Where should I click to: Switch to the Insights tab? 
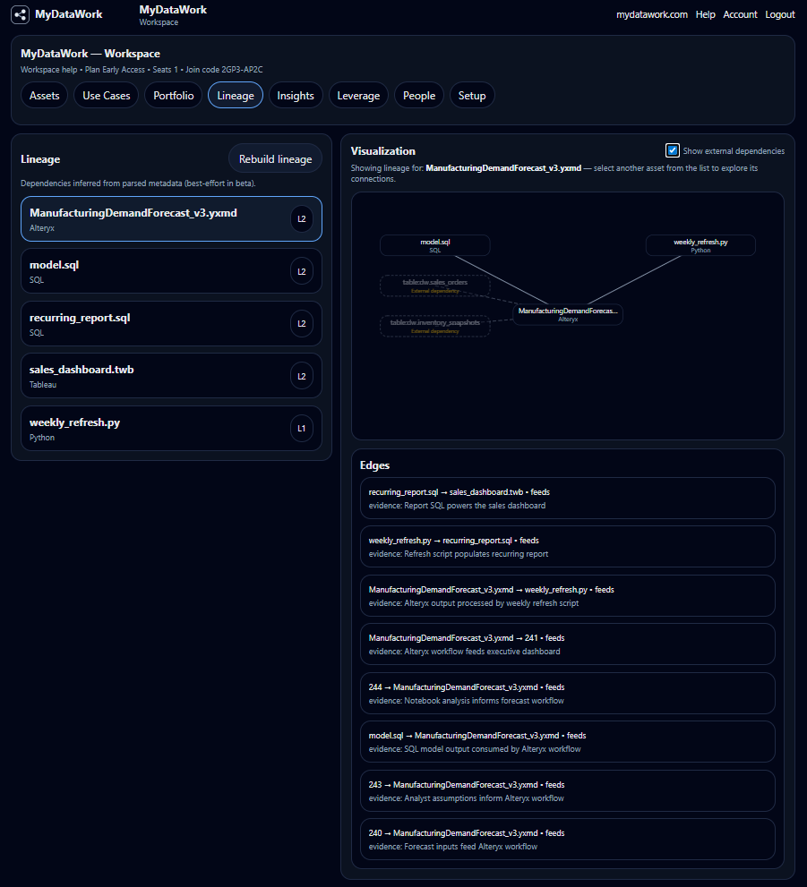296,96
